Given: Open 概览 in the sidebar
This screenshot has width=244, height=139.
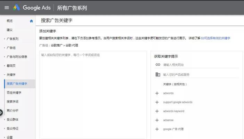Looking at the screenshot, I should click(10, 21).
